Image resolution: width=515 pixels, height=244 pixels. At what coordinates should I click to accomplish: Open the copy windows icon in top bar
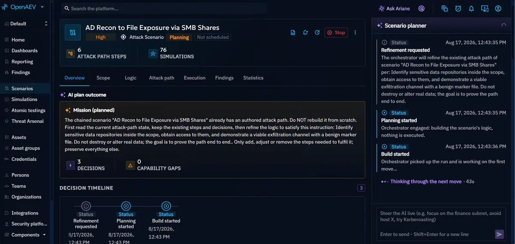click(x=445, y=9)
